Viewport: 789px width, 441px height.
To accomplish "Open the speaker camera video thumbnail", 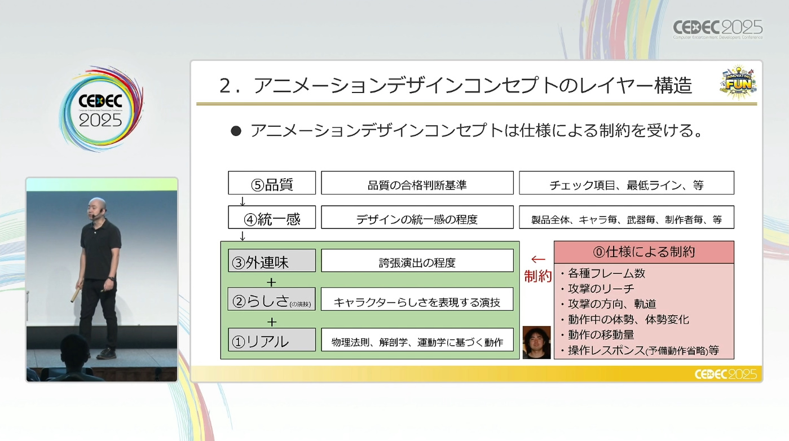I will 102,280.
